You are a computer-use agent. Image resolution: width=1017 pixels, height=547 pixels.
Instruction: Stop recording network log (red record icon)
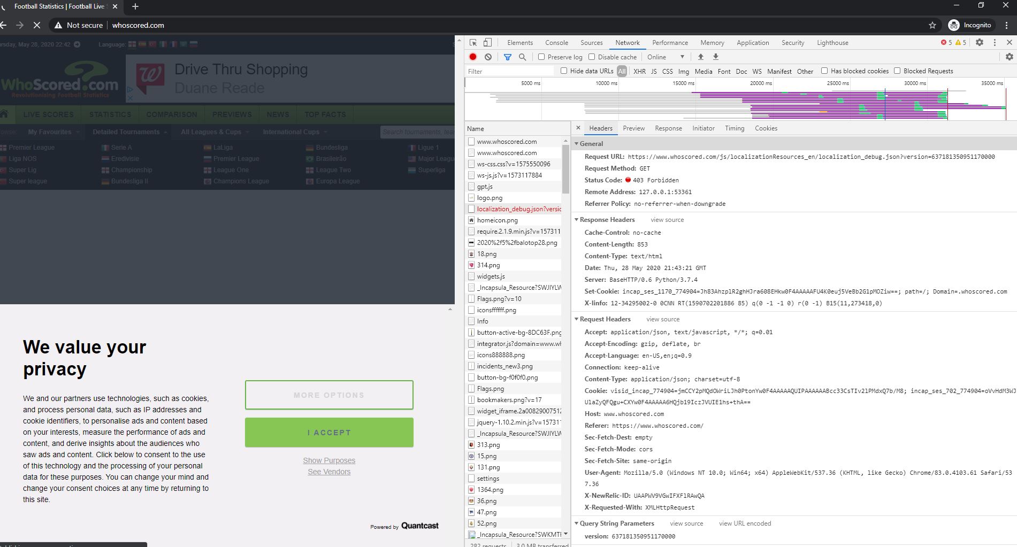[x=472, y=57]
